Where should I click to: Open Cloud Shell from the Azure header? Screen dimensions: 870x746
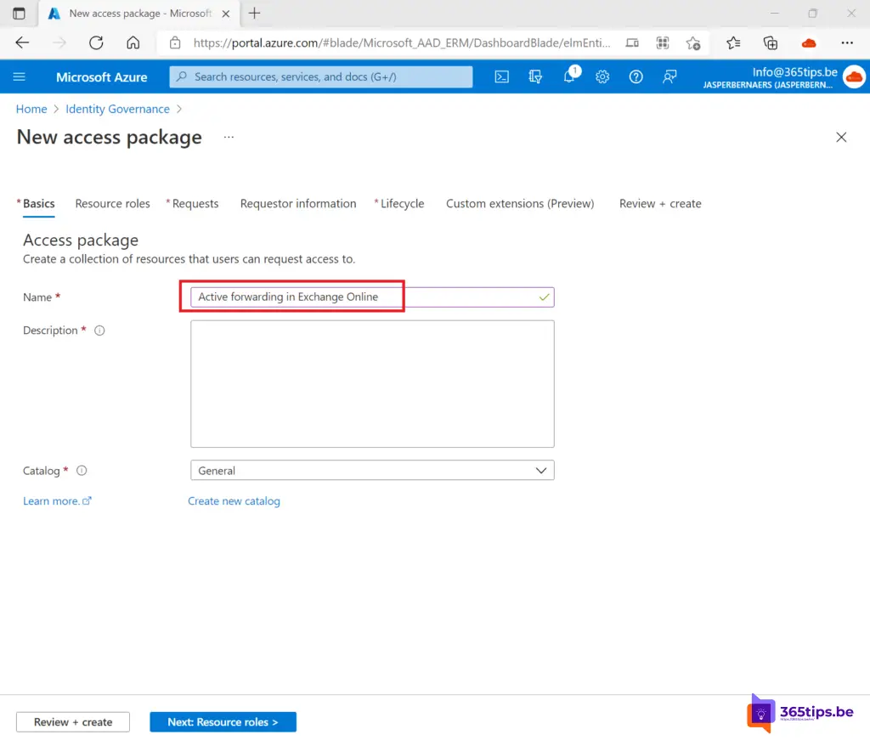[x=501, y=76]
